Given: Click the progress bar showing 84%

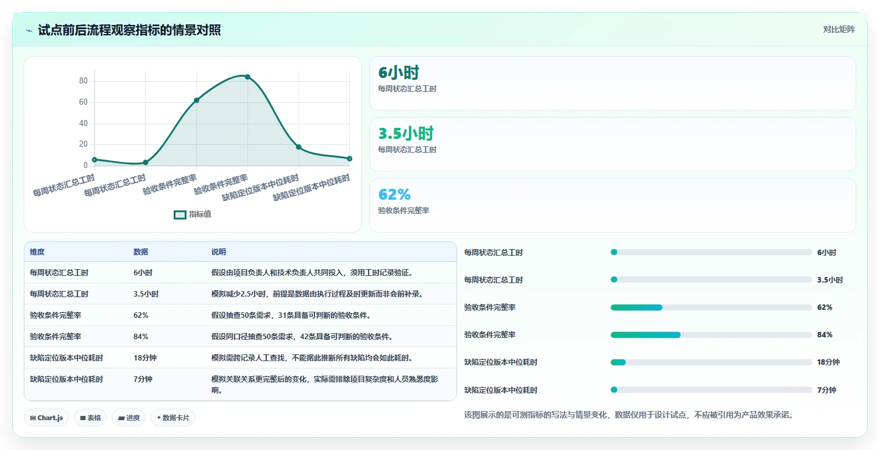Looking at the screenshot, I should point(711,335).
